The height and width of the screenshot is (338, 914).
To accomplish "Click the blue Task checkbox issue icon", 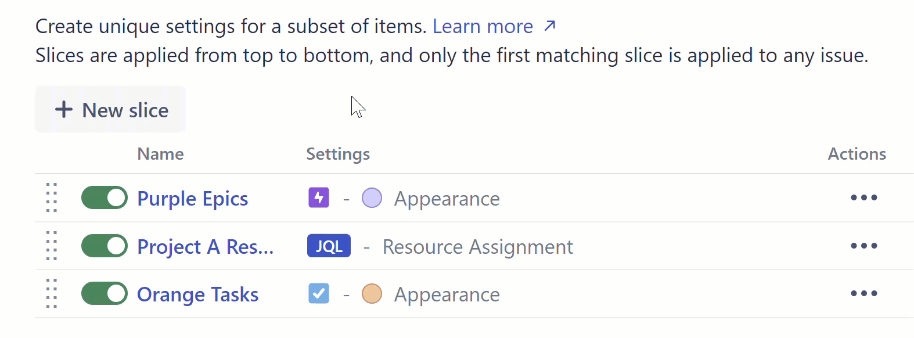I will pos(318,293).
